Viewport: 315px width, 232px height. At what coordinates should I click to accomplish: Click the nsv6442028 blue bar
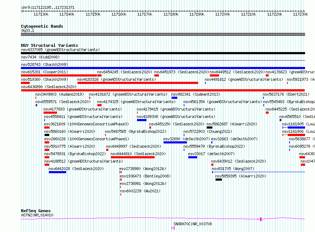point(57,172)
